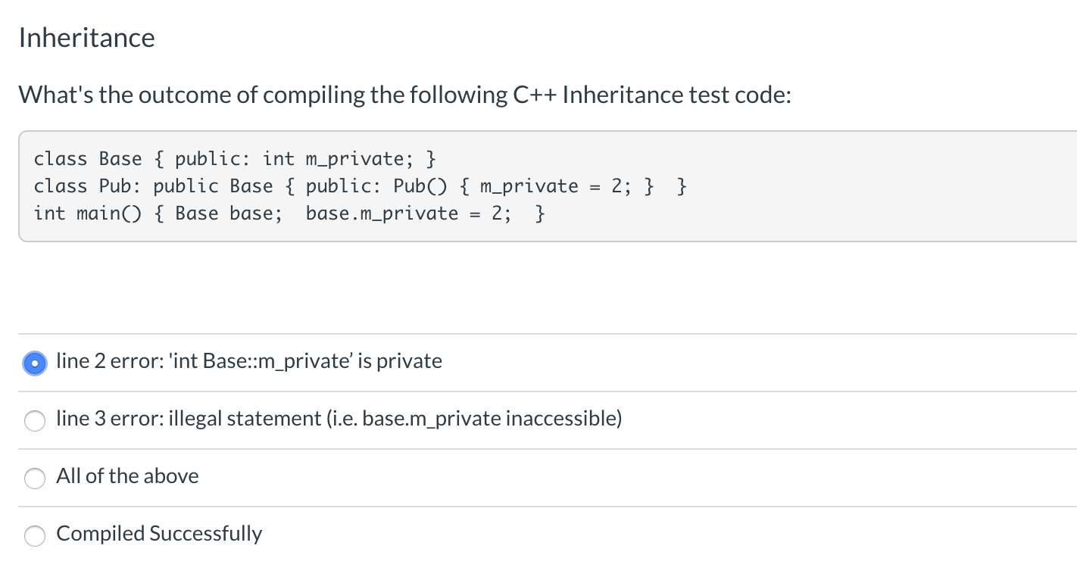This screenshot has height=580, width=1077.
Task: Select the "line 2 error" radio button
Action: tap(35, 363)
